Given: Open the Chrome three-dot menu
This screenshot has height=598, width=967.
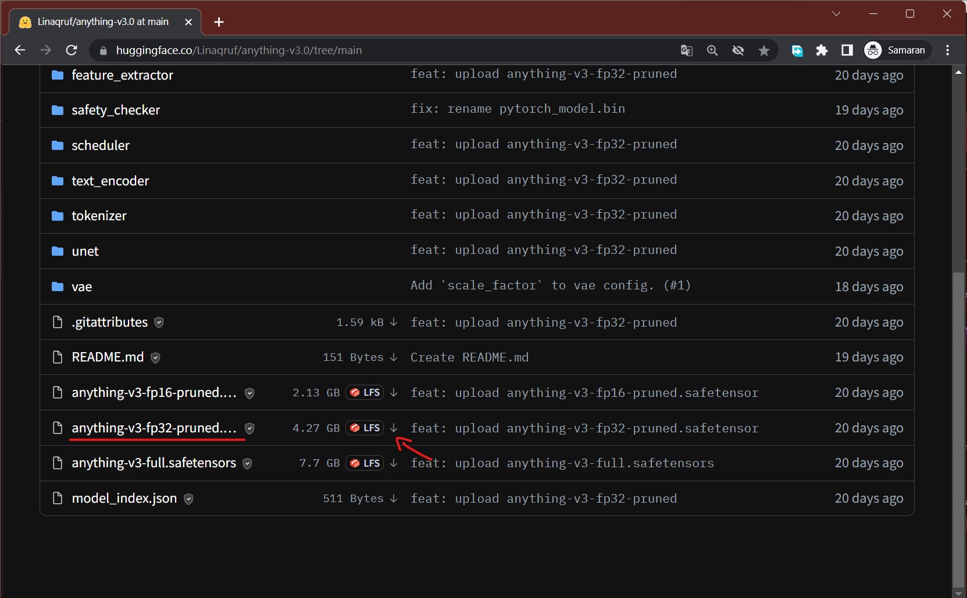Looking at the screenshot, I should [948, 50].
